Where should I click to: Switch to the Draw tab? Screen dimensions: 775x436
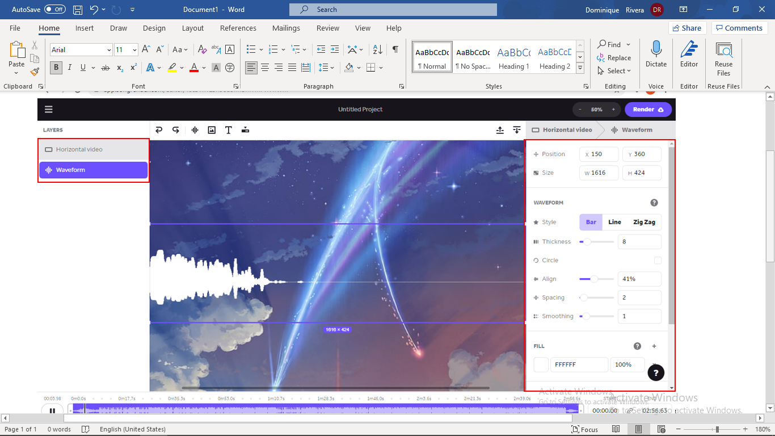[x=119, y=28]
